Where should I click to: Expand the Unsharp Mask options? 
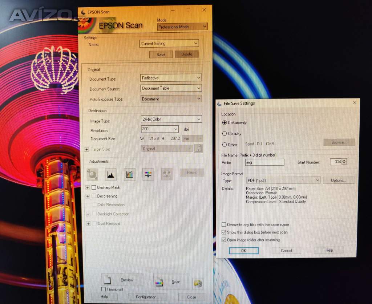pos(88,187)
